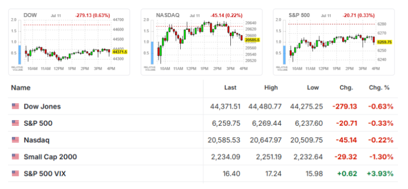408x189 pixels.
Task: Click the Small Cap 2000 change -29.32
Action: [x=346, y=157]
